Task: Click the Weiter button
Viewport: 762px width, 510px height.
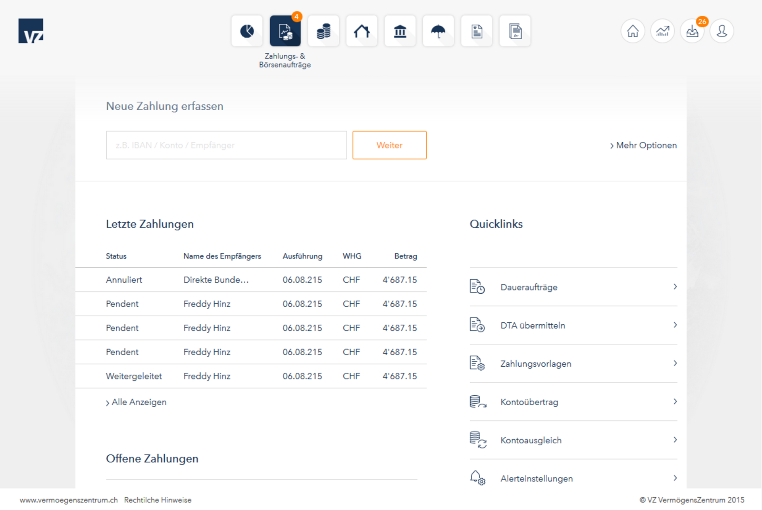Action: point(389,145)
